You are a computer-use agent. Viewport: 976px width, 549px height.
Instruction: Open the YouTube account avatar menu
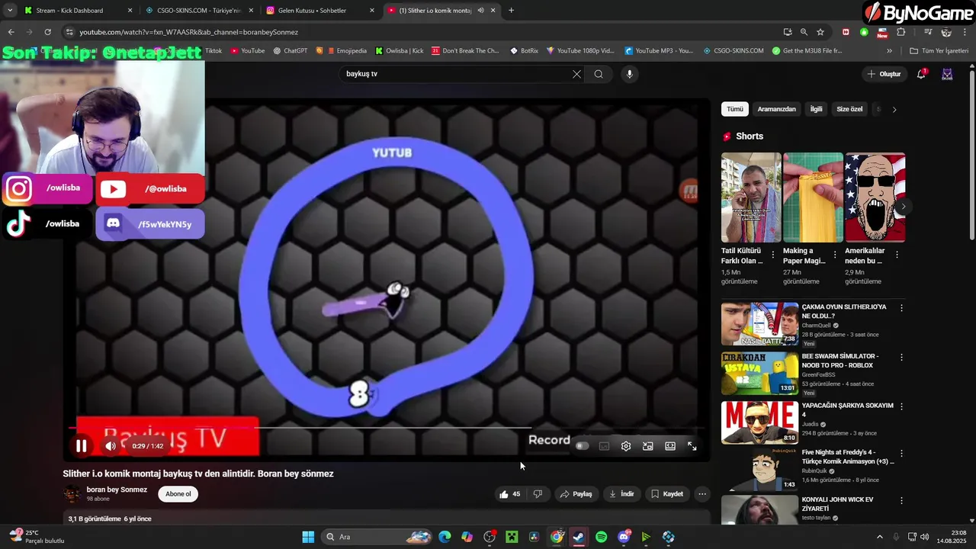947,74
